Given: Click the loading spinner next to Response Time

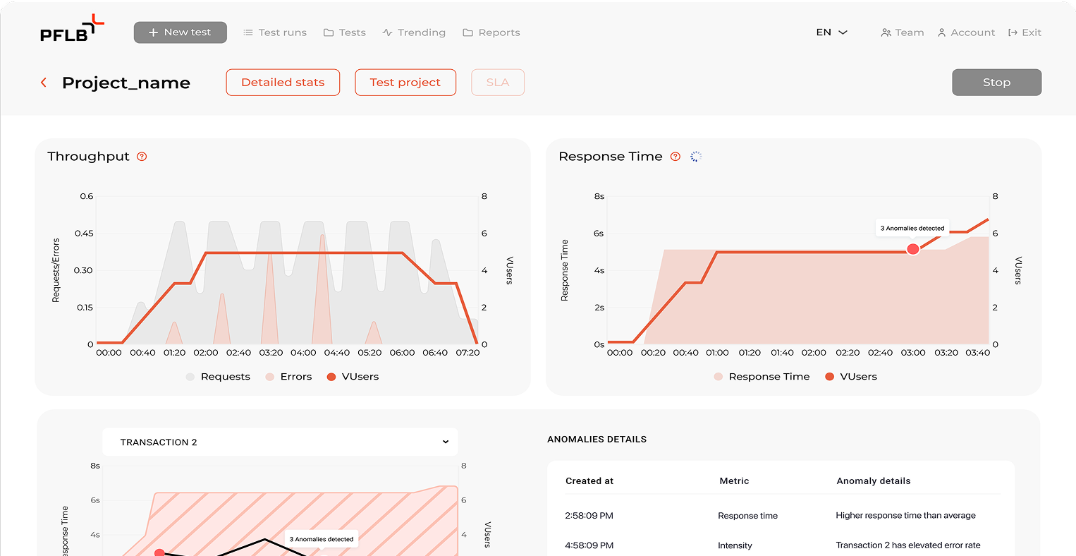Looking at the screenshot, I should coord(696,157).
